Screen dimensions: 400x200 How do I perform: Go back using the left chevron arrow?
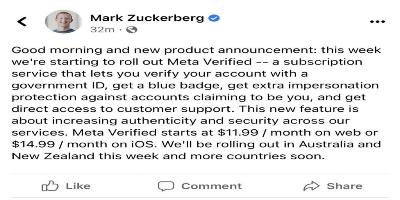22,21
